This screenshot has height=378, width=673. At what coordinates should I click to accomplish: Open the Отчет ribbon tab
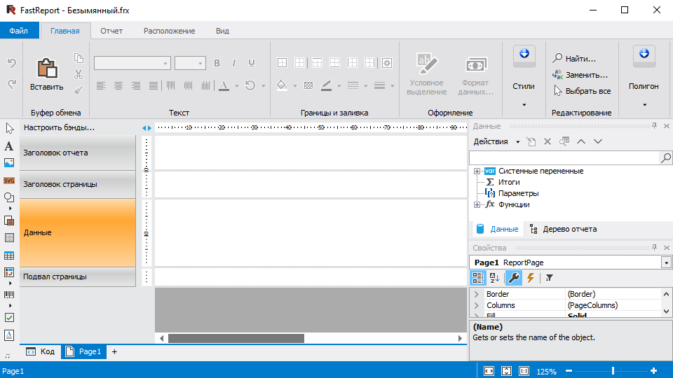[111, 31]
